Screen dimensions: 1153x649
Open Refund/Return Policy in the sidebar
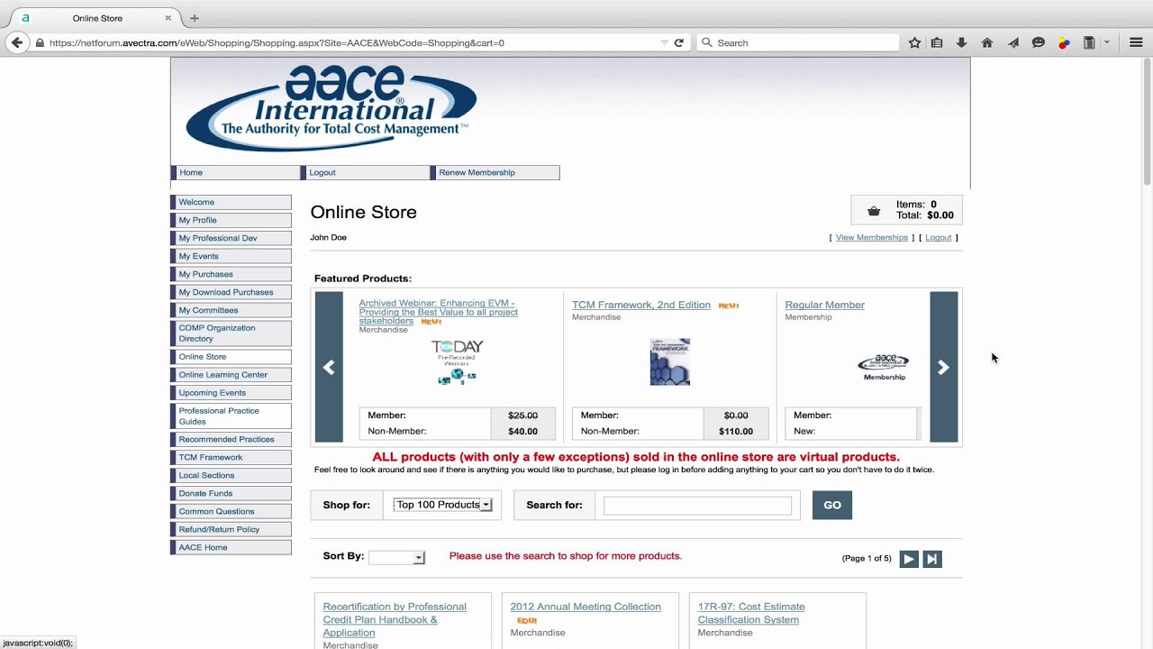pyautogui.click(x=232, y=530)
